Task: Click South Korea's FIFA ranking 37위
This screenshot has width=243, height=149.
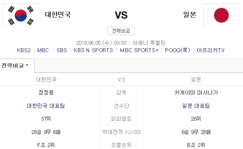Action: pos(46,119)
